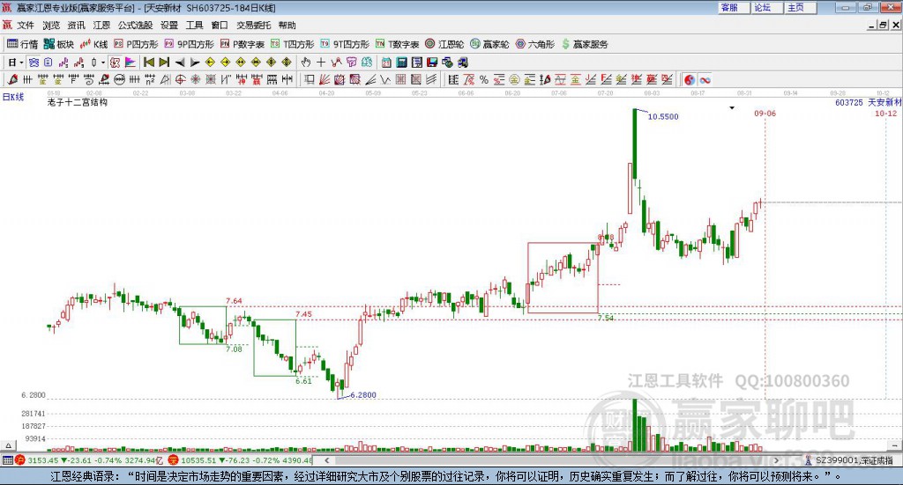This screenshot has width=903, height=485.
Task: Click the first yellow diamond arrow icon
Action: [210, 62]
